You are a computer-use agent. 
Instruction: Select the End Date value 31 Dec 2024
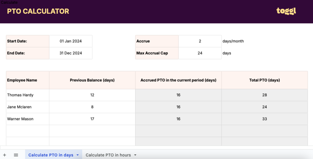coord(71,53)
